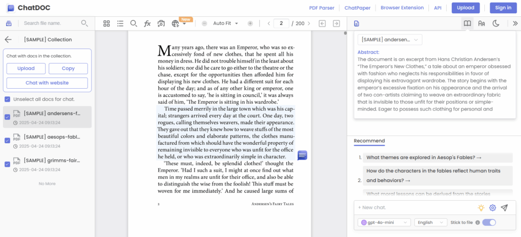The height and width of the screenshot is (237, 521).
Task: Open the [SAMPLE] andersen... document selector
Action: pos(390,40)
